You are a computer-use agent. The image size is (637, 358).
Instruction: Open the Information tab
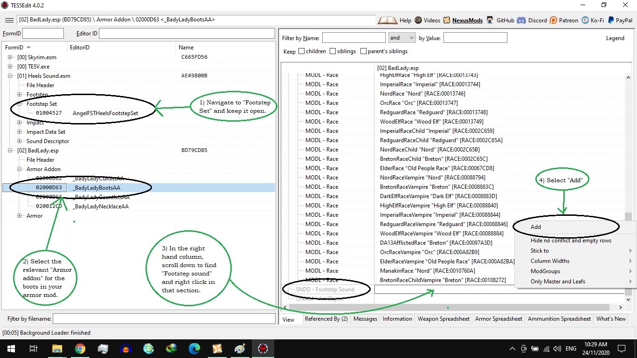tap(397, 319)
